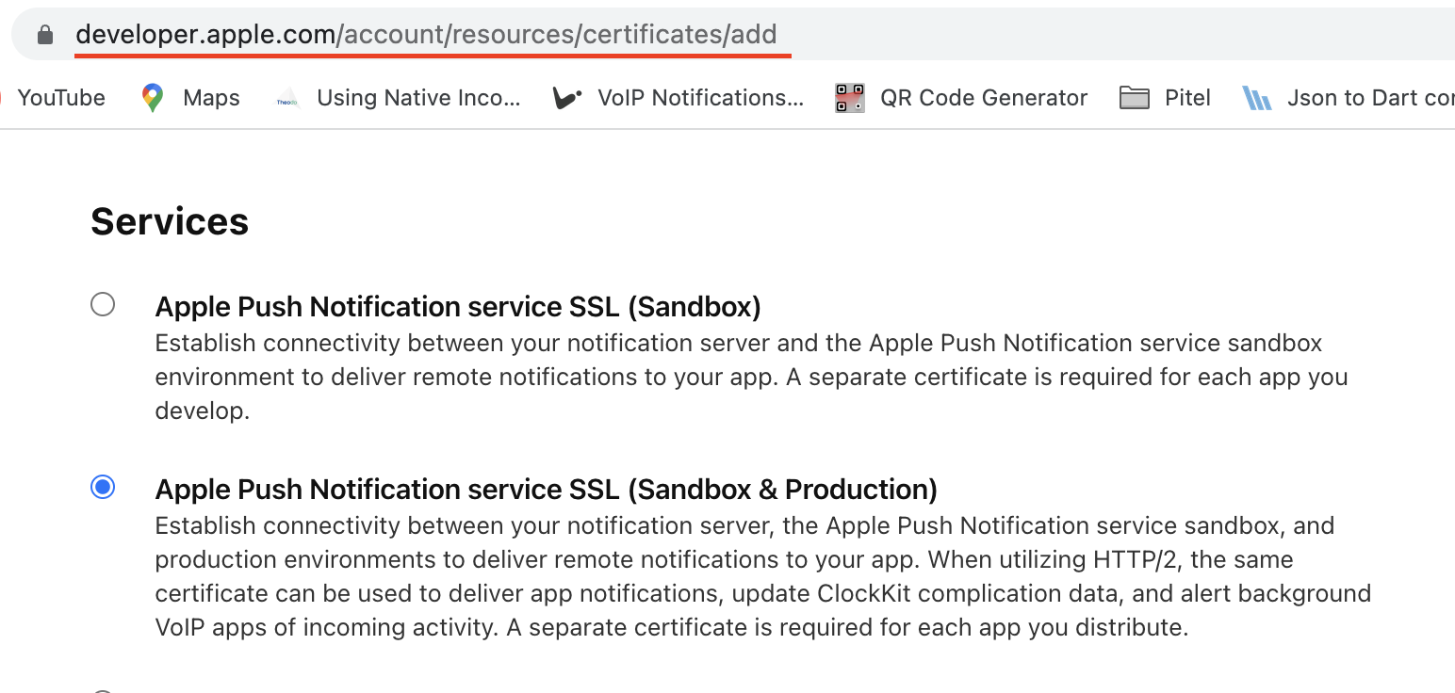This screenshot has width=1455, height=693.
Task: Select the Sandbox & Production radio button
Action: [x=103, y=487]
